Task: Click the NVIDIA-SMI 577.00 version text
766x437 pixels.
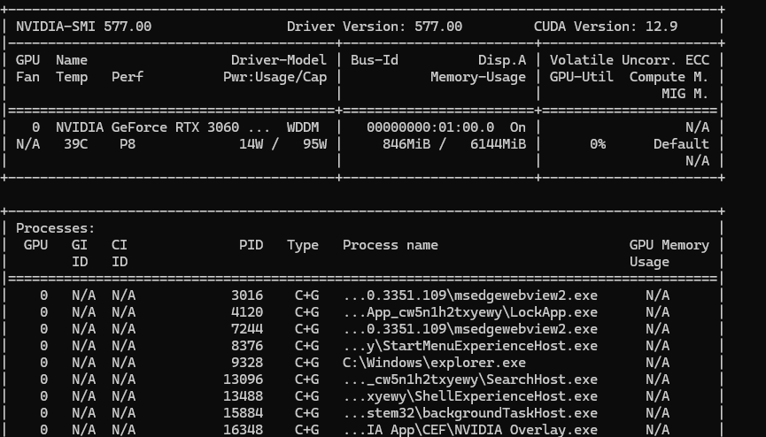Action: coord(83,27)
